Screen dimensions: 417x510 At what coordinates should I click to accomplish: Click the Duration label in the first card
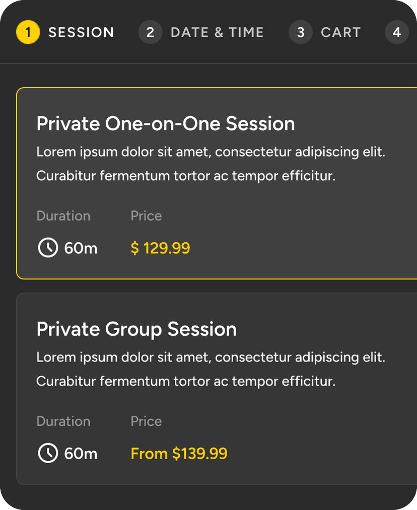point(63,215)
